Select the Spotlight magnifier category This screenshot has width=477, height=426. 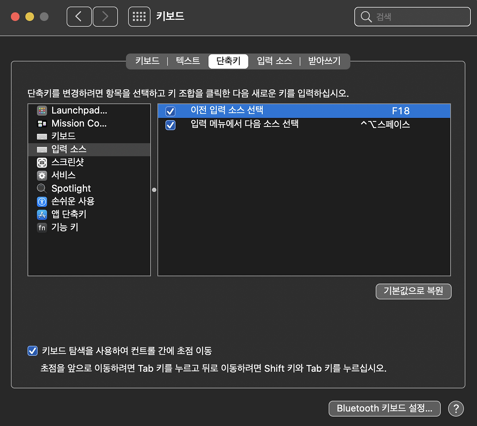[42, 188]
